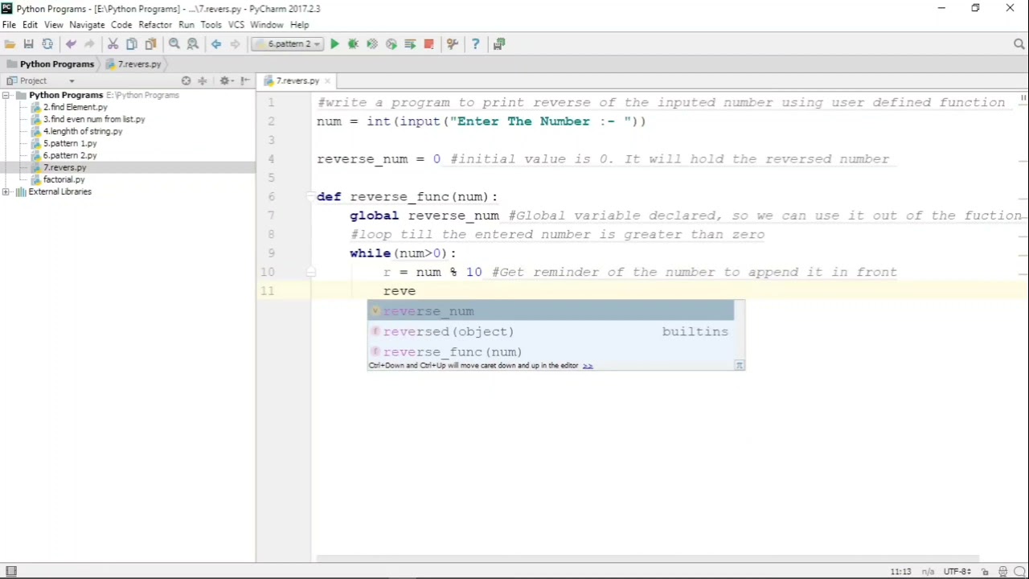The height and width of the screenshot is (579, 1029).
Task: Choose reversed(object) completion suggestion
Action: (551, 331)
